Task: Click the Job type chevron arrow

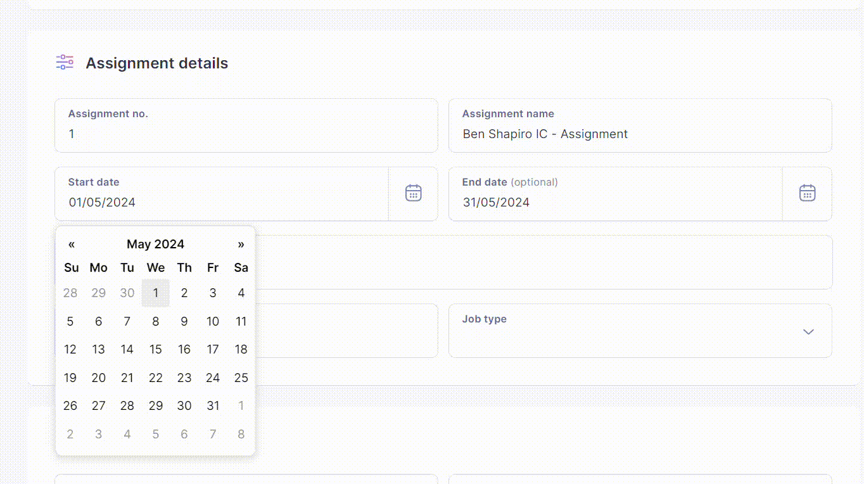Action: point(808,332)
